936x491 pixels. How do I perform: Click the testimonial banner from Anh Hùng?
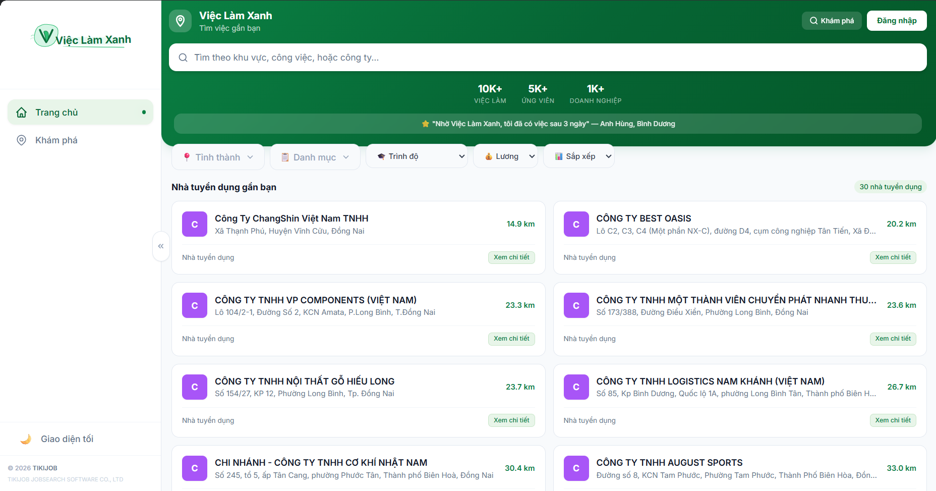(x=548, y=124)
